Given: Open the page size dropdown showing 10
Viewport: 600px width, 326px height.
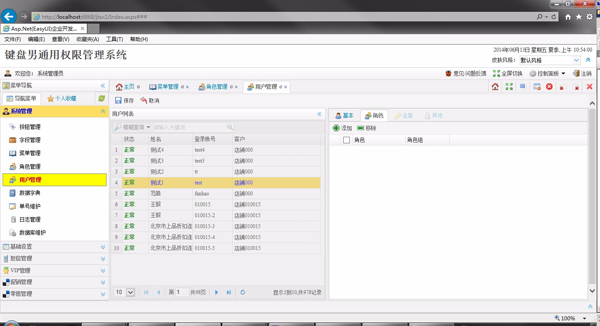Looking at the screenshot, I should (124, 292).
